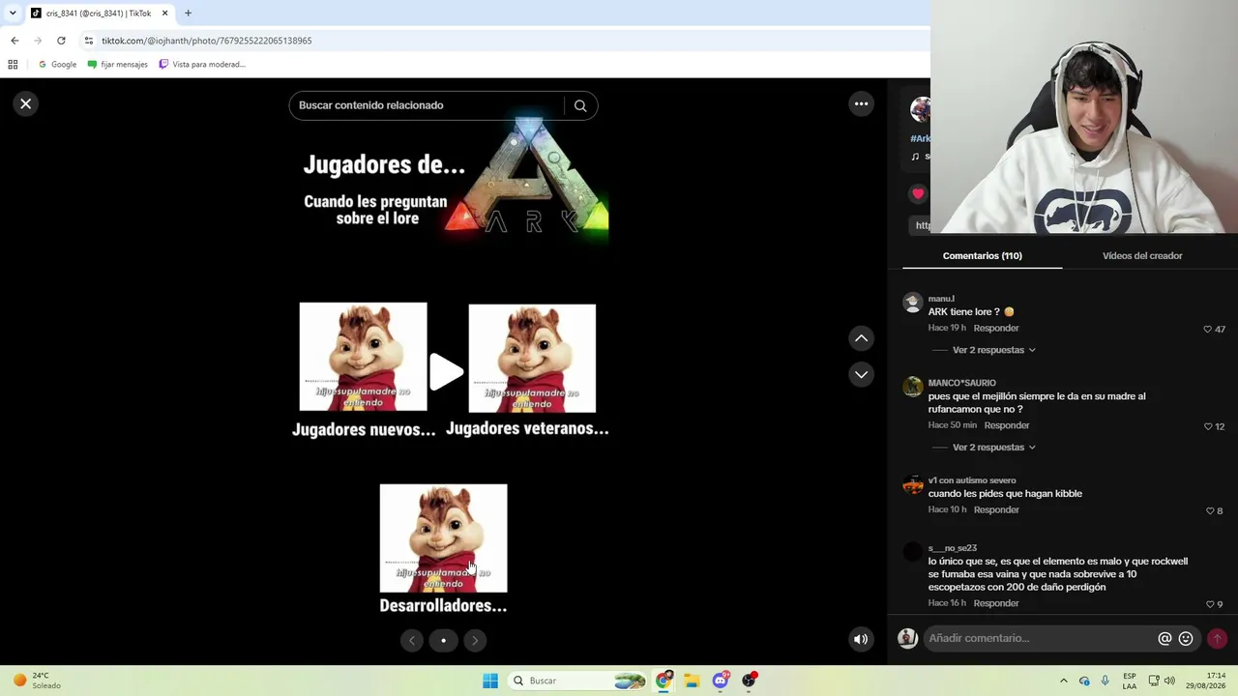
Task: Expand replies under MANCO*SAURIO's comment
Action: (x=994, y=448)
